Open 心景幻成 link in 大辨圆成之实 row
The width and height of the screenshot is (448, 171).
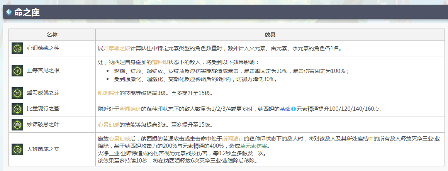point(119,139)
